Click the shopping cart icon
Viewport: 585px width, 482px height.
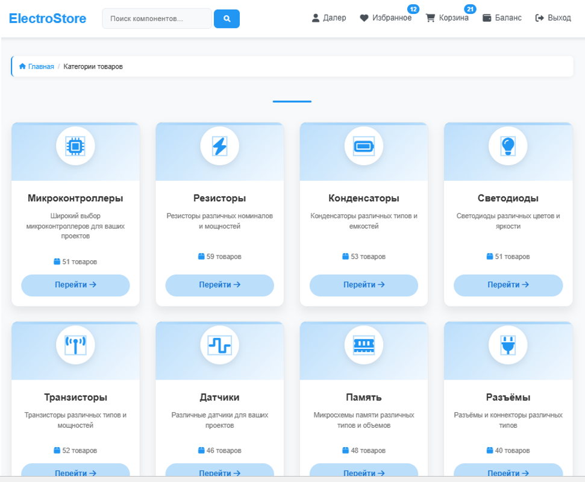pos(430,18)
